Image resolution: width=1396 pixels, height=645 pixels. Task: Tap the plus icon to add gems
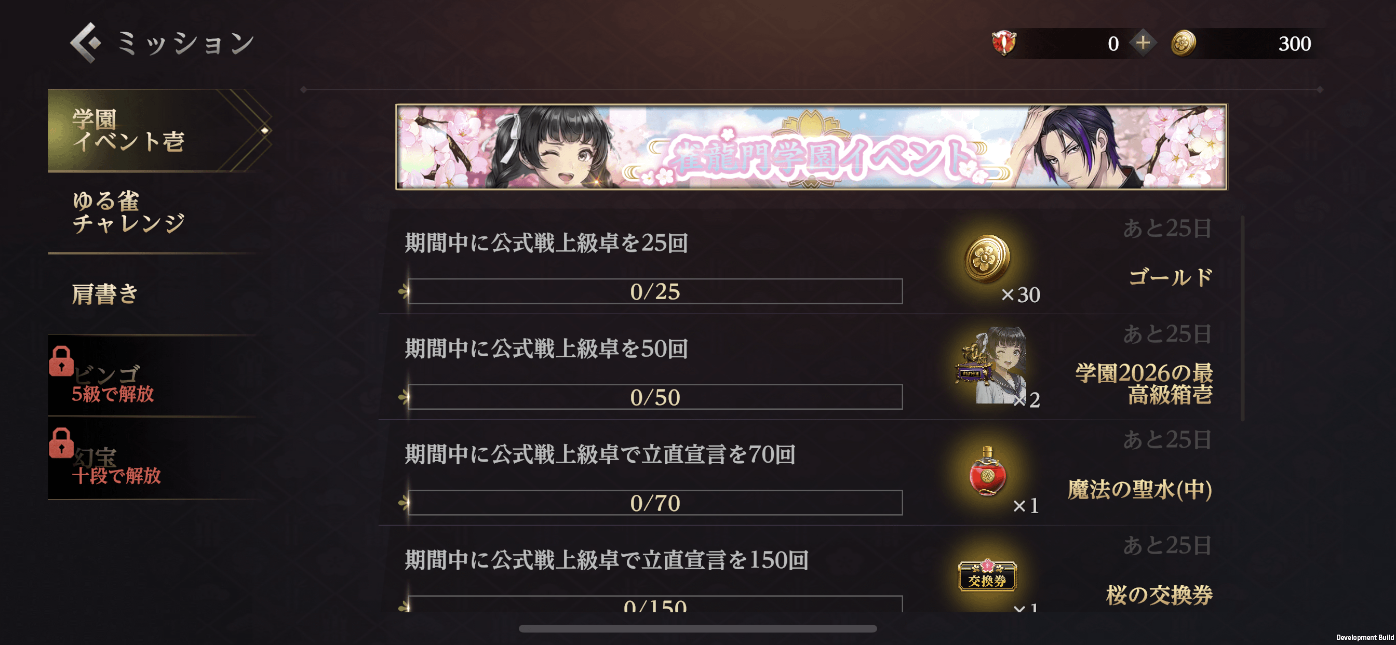(1143, 43)
